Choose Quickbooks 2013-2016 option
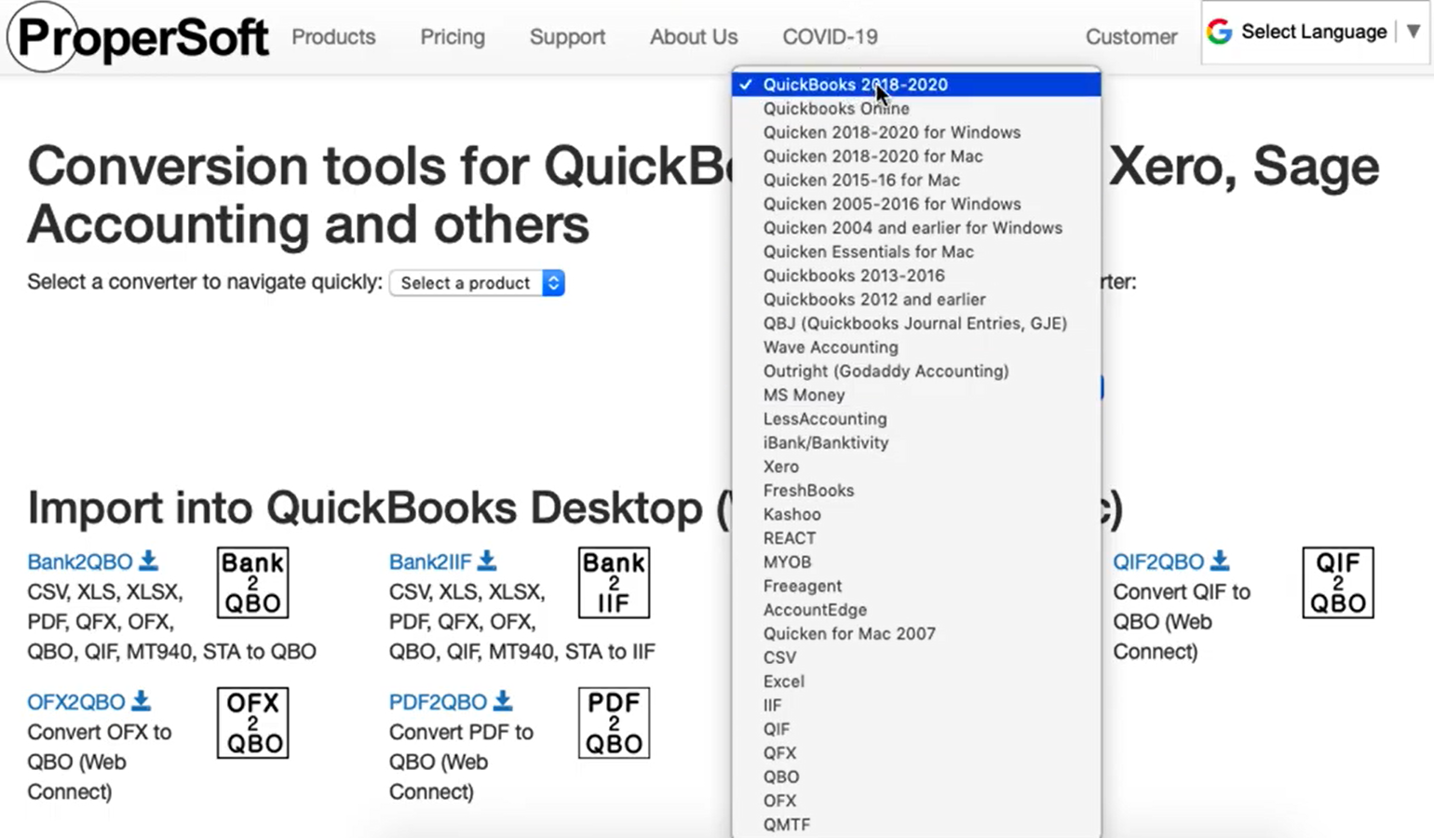This screenshot has height=838, width=1434. [916, 276]
